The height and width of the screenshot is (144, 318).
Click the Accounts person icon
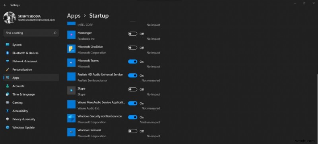(8, 86)
